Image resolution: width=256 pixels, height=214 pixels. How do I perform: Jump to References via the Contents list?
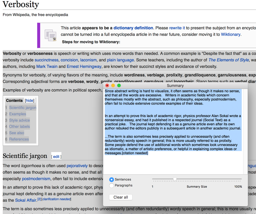pos(20,139)
